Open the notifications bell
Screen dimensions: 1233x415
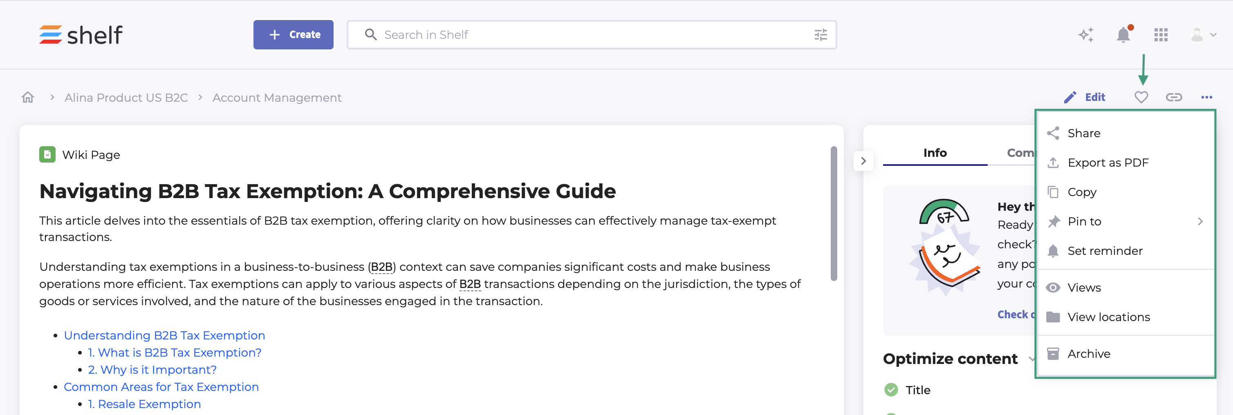click(x=1123, y=35)
